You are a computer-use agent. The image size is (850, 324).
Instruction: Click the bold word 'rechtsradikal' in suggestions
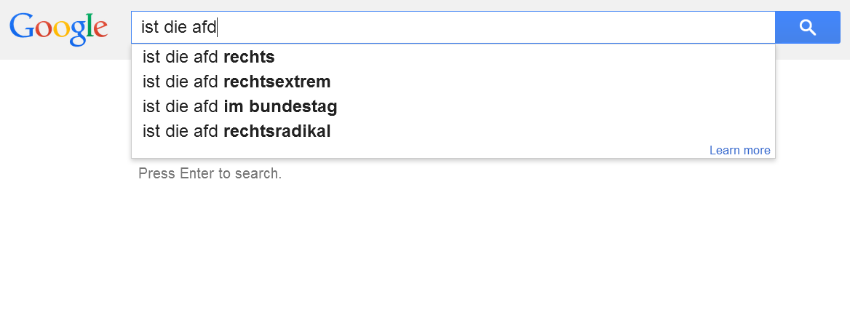277,132
